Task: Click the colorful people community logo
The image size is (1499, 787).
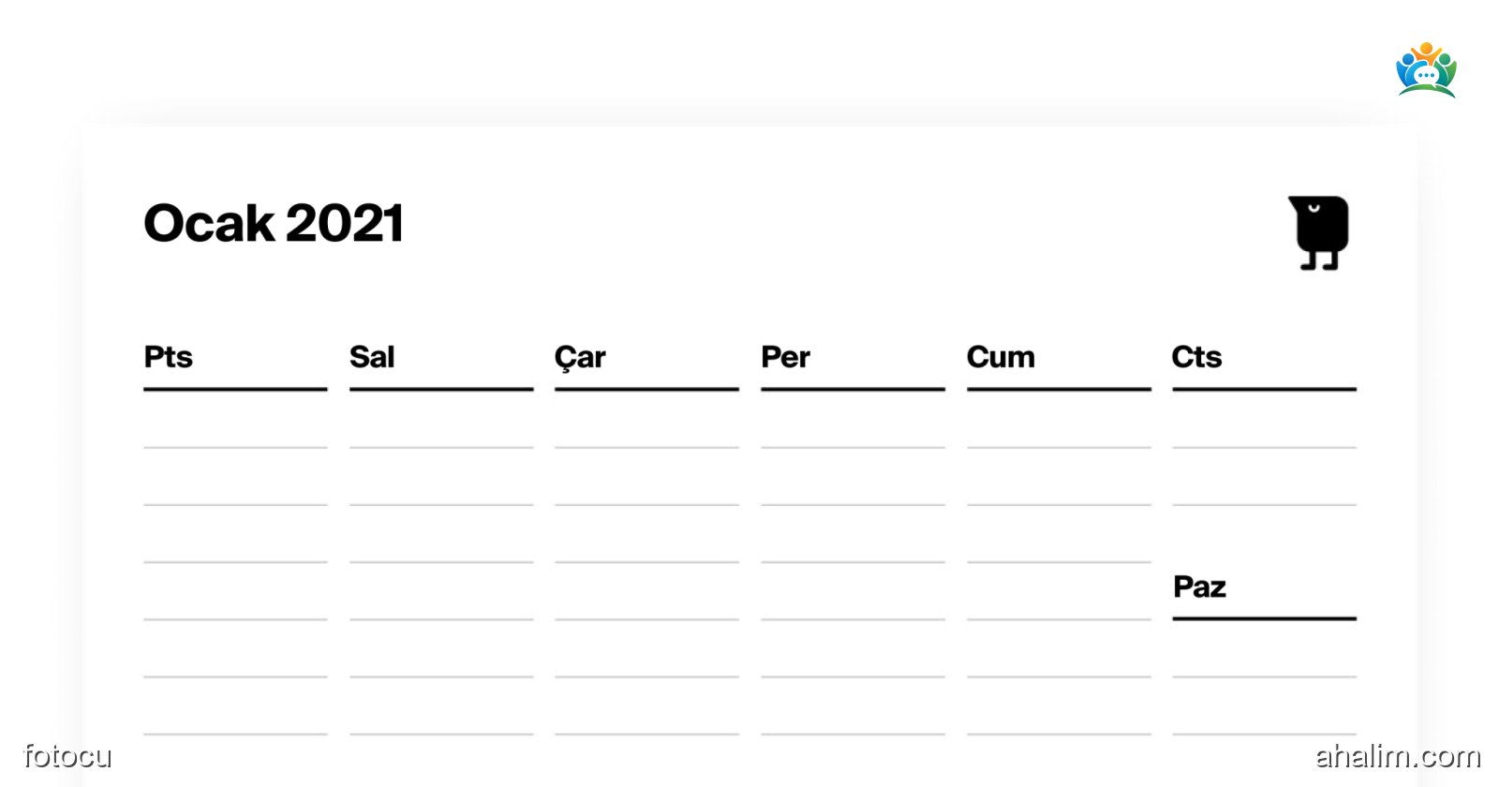Action: tap(1426, 69)
